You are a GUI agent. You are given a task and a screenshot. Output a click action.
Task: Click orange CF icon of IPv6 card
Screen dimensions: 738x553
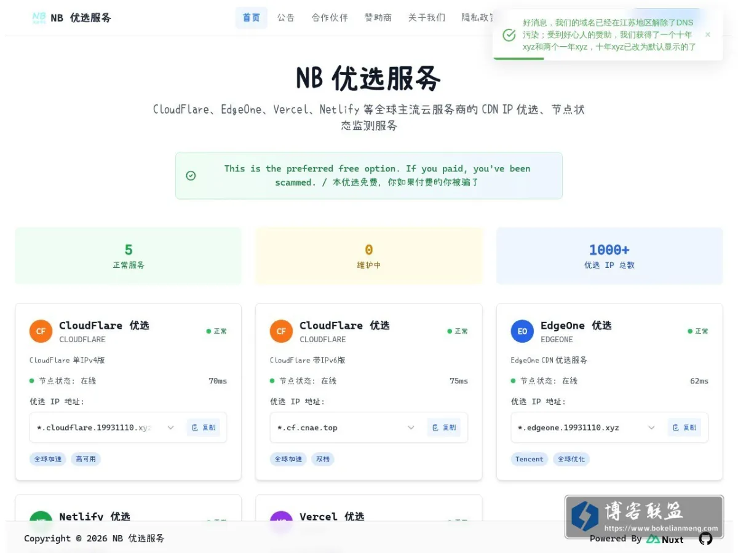[281, 331]
